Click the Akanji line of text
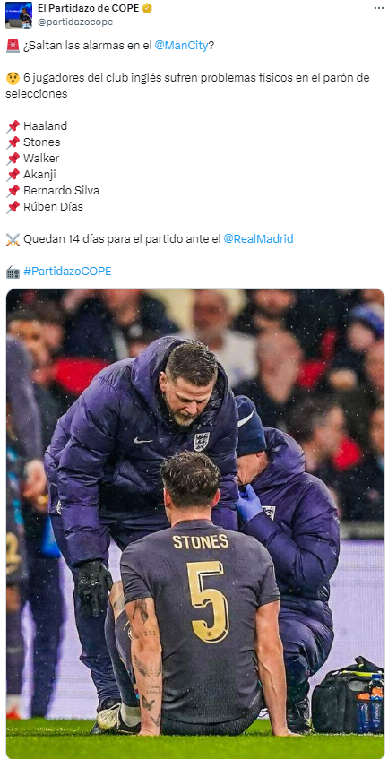Viewport: 388px width, 759px height. pyautogui.click(x=39, y=174)
